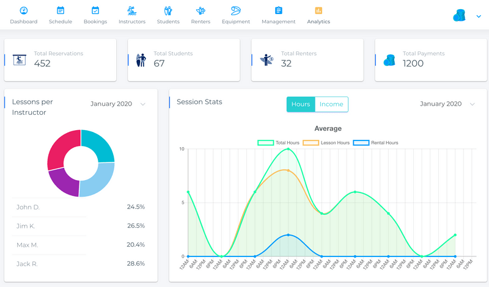Click the Average chart title
Image resolution: width=489 pixels, height=287 pixels.
point(328,128)
